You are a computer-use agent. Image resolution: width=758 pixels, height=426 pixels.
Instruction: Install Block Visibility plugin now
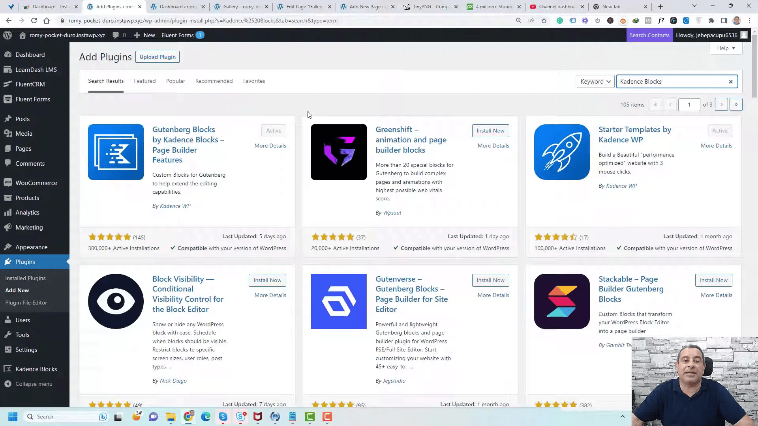coord(267,280)
